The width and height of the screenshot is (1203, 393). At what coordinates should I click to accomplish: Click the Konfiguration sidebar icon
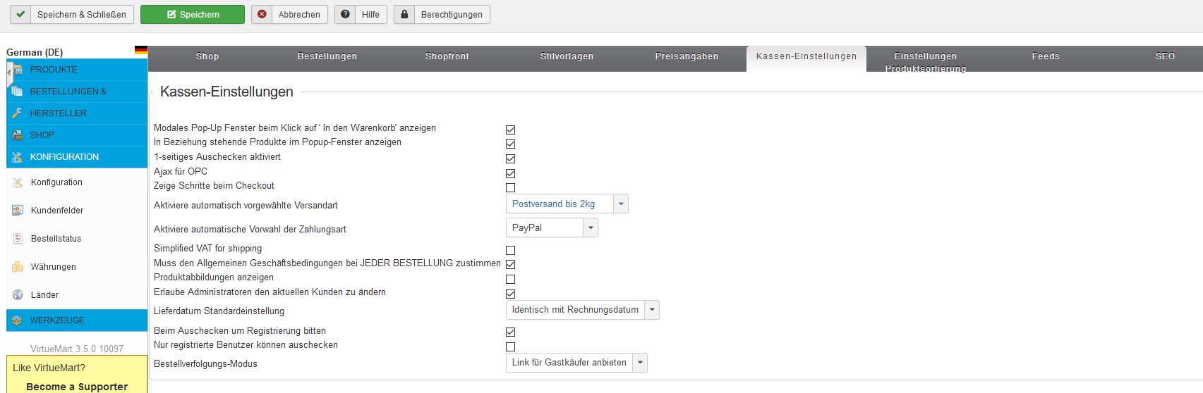(18, 182)
